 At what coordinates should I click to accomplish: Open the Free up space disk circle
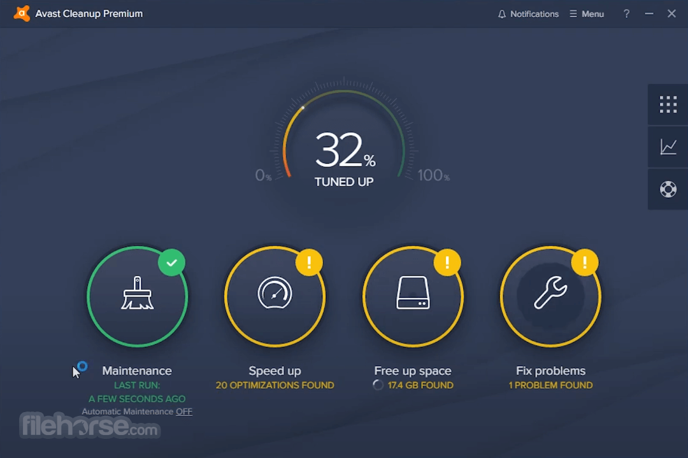coord(413,297)
